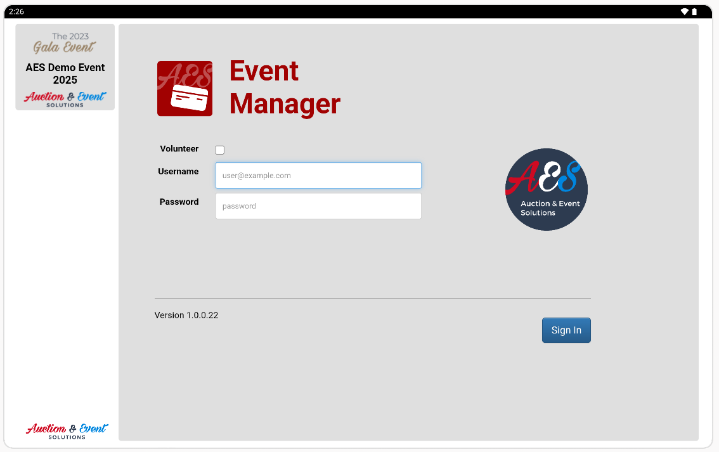719x452 pixels.
Task: Click the Auction & Event Solutions logo at sidebar bottom
Action: pos(67,431)
